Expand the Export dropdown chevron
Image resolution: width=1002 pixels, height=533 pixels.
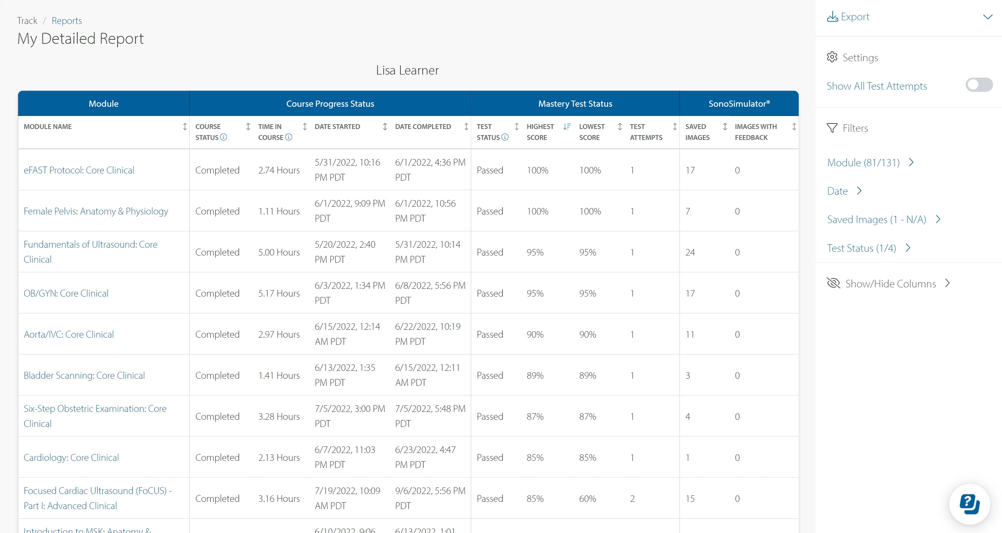[x=988, y=17]
